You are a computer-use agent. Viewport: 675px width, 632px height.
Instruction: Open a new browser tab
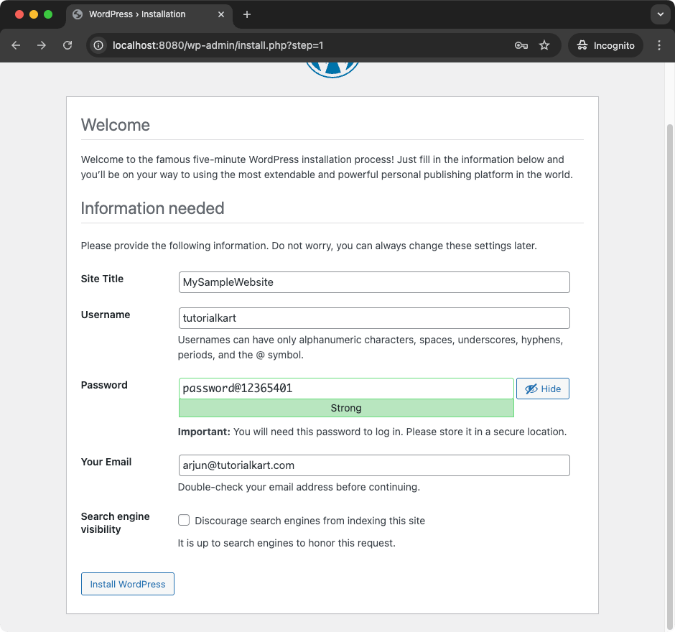(247, 14)
